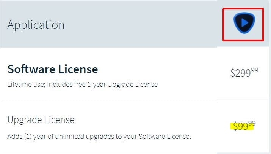Click "free 1-year Upgrade License" phrase
The width and height of the screenshot is (271, 154).
pyautogui.click(x=127, y=84)
